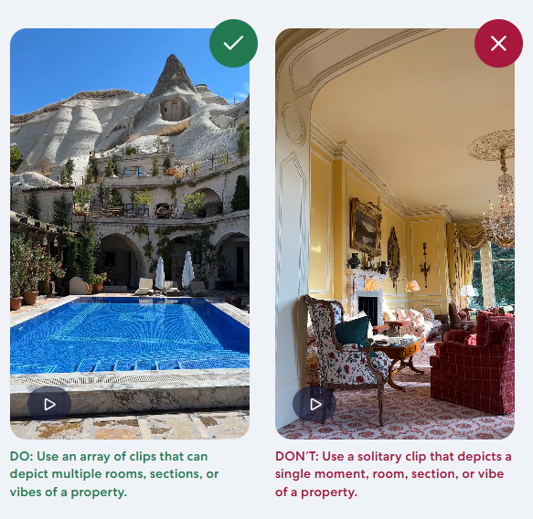Select the green DO caption text
Image resolution: width=533 pixels, height=519 pixels.
coord(114,474)
